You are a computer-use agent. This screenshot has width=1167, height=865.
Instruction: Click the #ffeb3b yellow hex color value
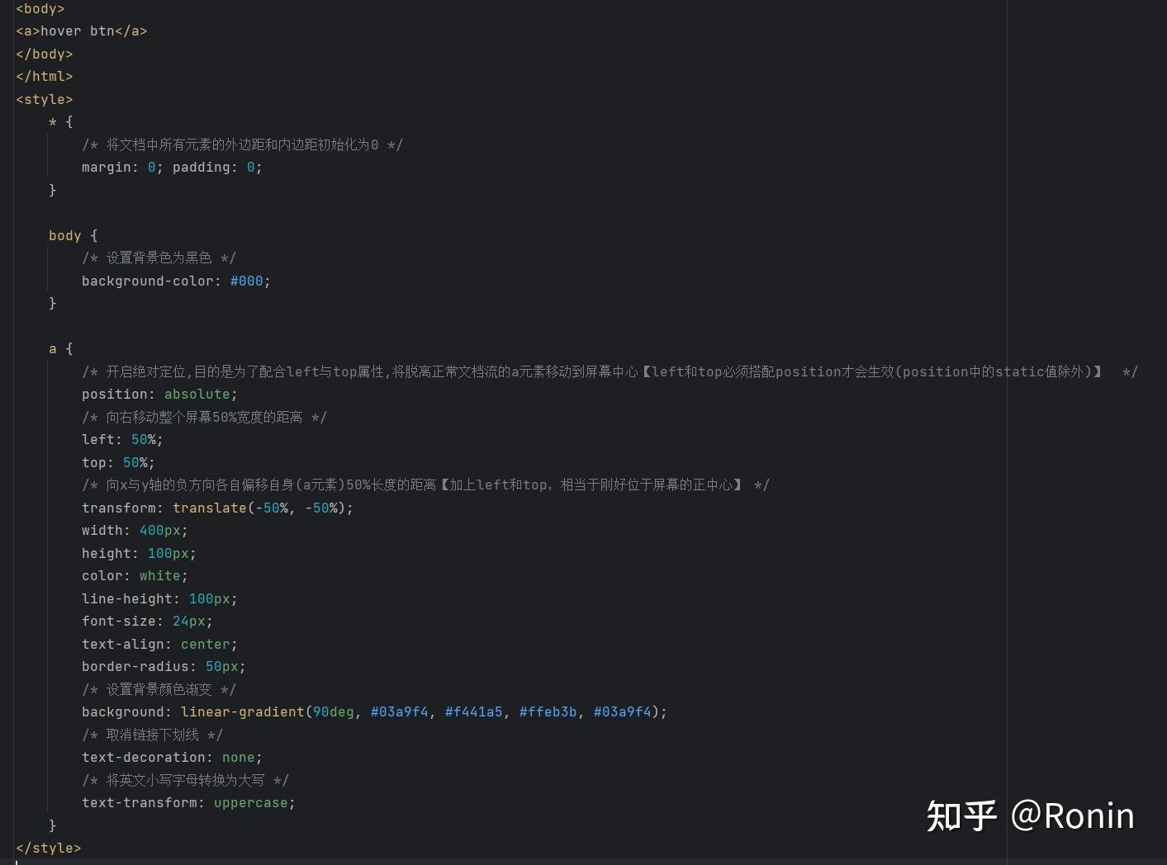(548, 711)
